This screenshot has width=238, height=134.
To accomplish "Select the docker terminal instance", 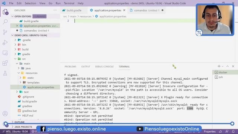I will (225, 72).
